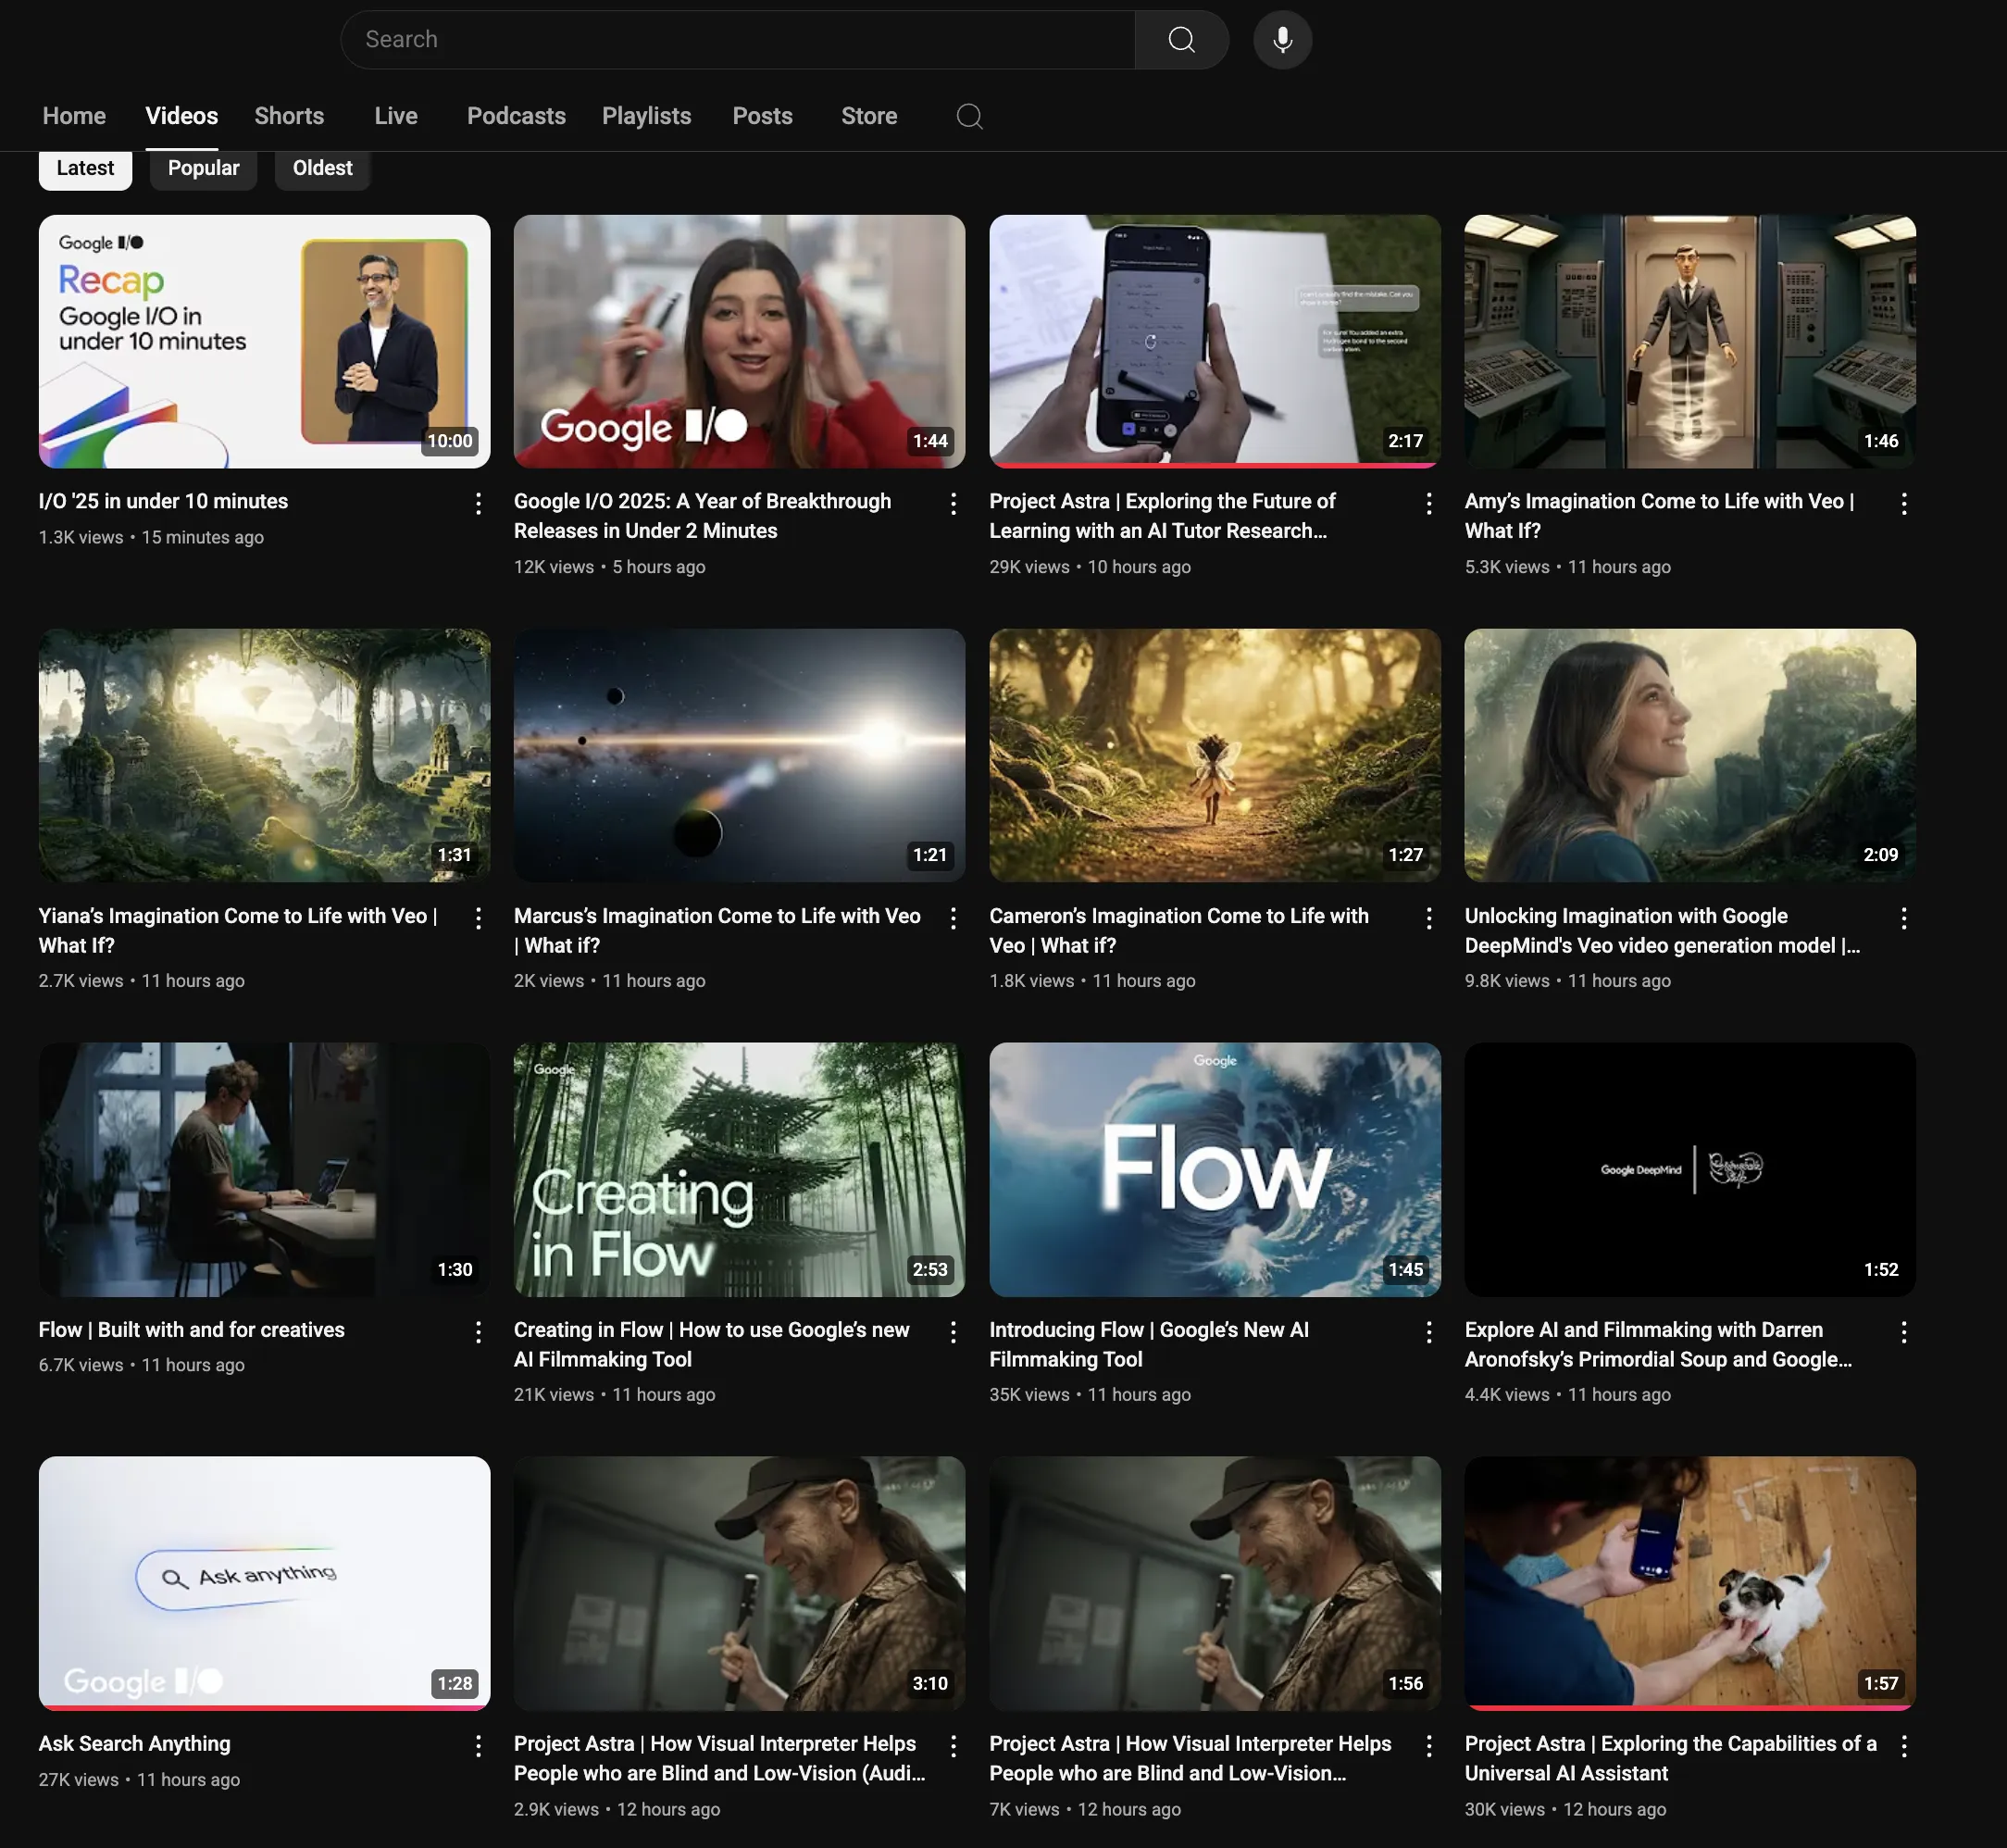Click '12K views • 5 hours ago' text
The height and width of the screenshot is (1848, 2007).
click(609, 567)
